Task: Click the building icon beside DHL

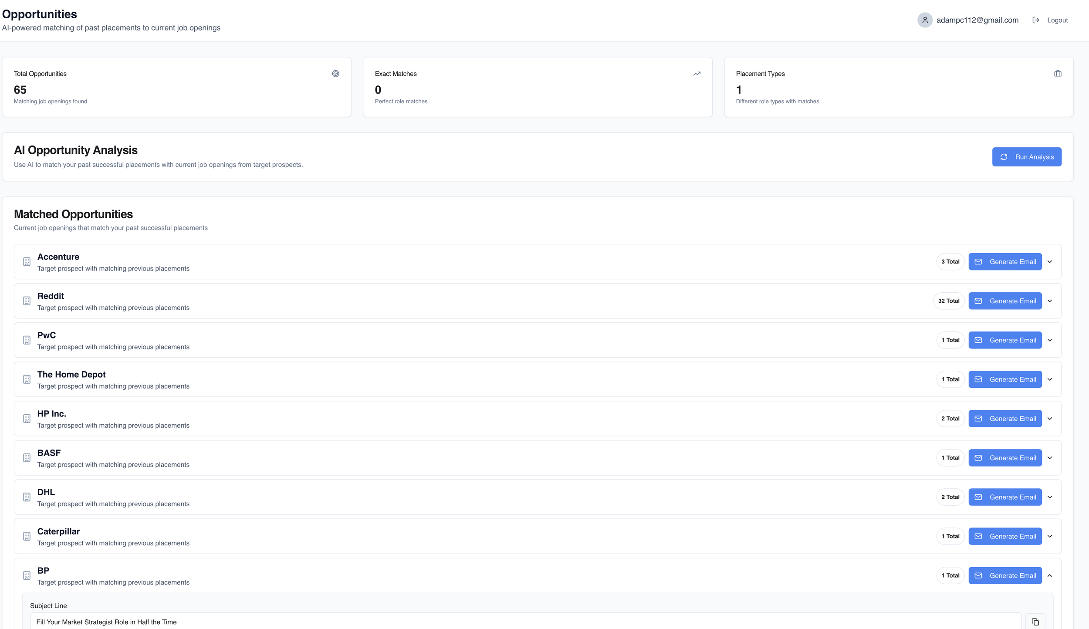Action: pyautogui.click(x=27, y=497)
